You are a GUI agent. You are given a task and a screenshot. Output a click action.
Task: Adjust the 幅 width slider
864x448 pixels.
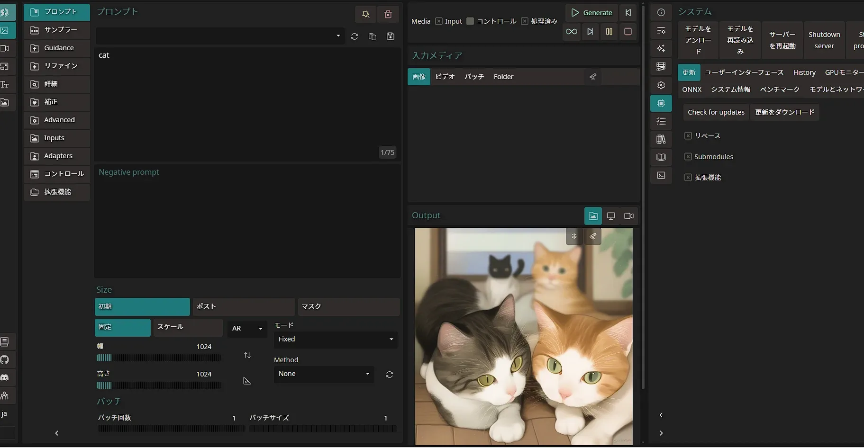(159, 358)
